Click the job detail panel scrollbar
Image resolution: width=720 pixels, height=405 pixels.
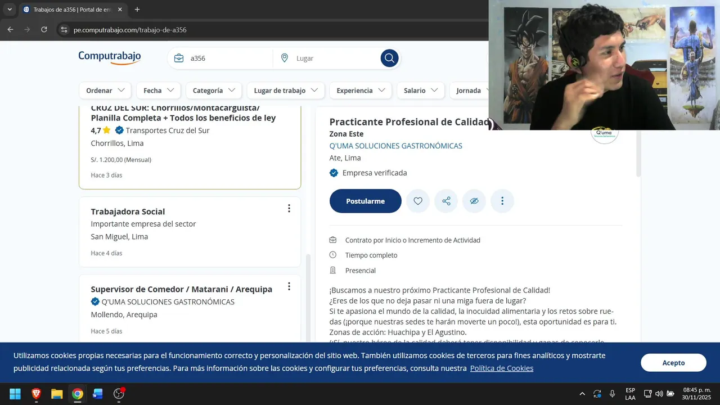(638, 152)
